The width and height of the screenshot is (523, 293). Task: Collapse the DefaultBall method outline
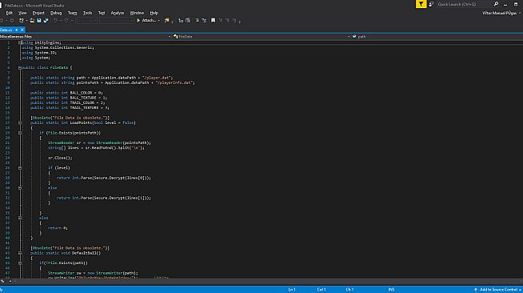[x=20, y=253]
